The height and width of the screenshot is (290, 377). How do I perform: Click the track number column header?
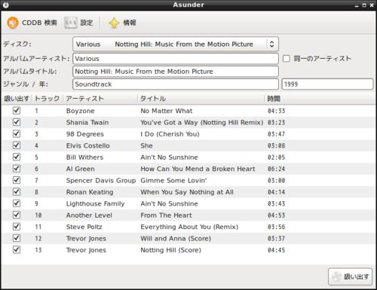click(48, 99)
